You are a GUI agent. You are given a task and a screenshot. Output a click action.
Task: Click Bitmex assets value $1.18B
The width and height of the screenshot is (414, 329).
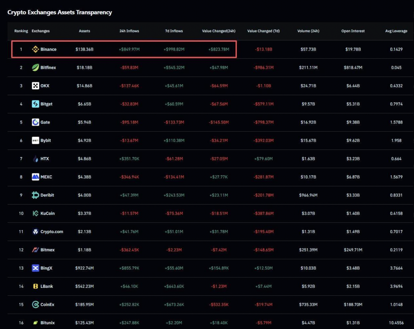pyautogui.click(x=84, y=250)
